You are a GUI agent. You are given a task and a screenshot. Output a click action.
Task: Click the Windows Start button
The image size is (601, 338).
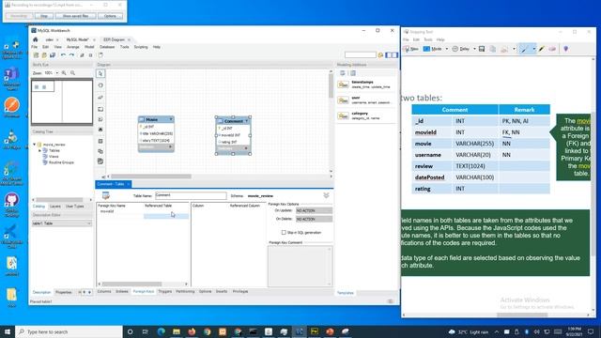[x=8, y=331]
